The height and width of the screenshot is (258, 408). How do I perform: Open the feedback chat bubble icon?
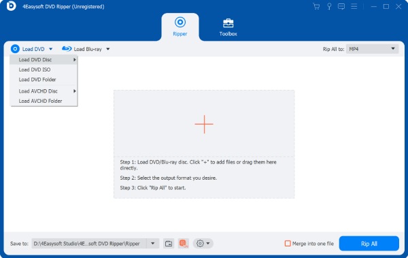point(341,7)
